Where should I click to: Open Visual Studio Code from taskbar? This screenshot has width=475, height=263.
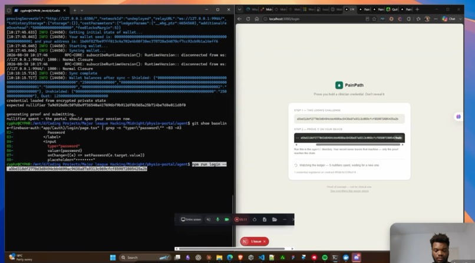click(262, 258)
